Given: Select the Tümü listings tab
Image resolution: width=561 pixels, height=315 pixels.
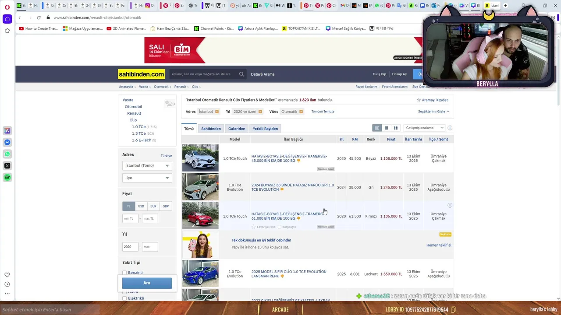Looking at the screenshot, I should (x=189, y=129).
